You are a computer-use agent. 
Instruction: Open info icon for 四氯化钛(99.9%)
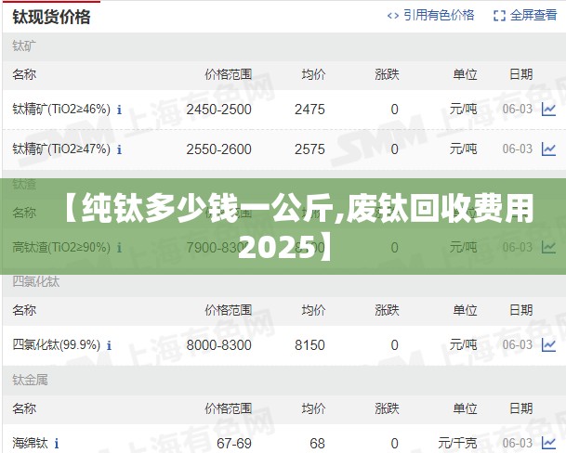[109, 345]
